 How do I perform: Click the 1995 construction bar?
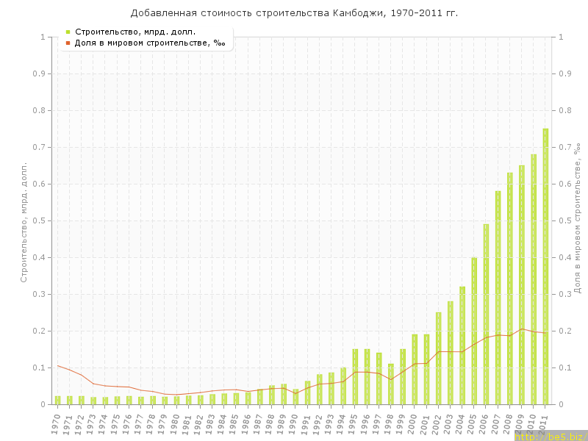tap(355, 377)
